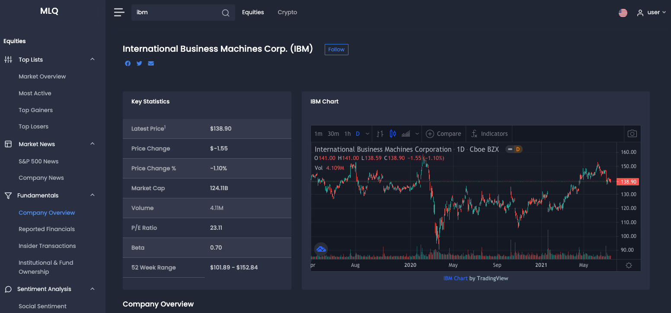Open Institutional & Fund Ownership page
Image resolution: width=671 pixels, height=313 pixels.
coord(46,267)
